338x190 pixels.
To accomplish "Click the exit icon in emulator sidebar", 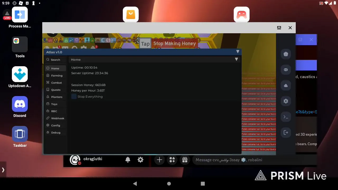I will [x=286, y=132].
